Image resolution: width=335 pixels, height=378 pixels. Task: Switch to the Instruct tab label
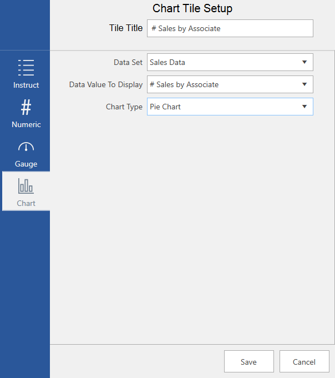click(x=26, y=85)
